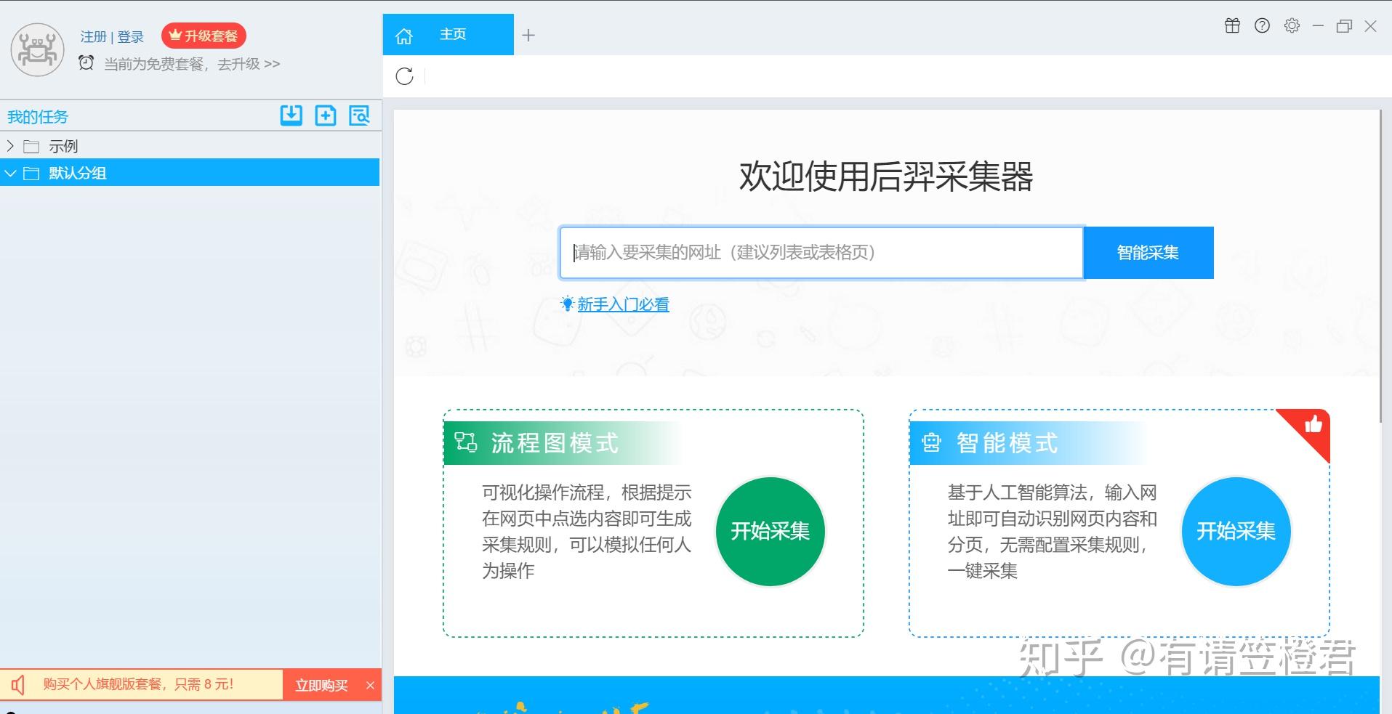
Task: Click the refresh page icon
Action: 405,76
